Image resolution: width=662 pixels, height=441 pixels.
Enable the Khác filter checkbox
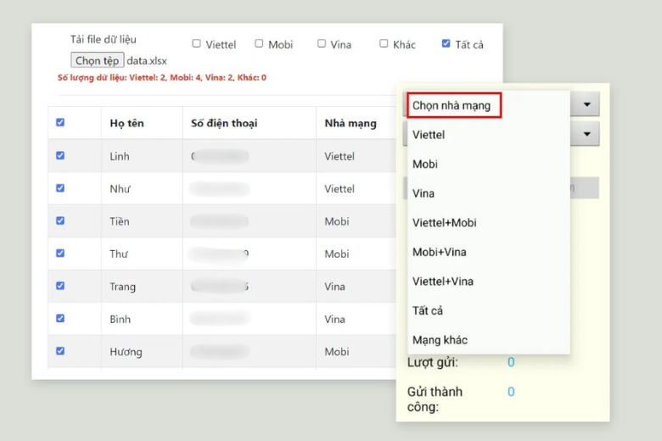pyautogui.click(x=384, y=43)
